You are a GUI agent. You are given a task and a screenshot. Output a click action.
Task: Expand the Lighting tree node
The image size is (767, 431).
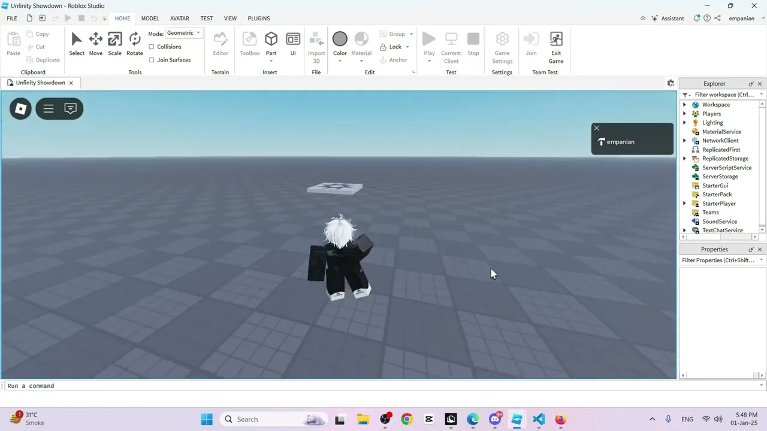pyautogui.click(x=684, y=123)
